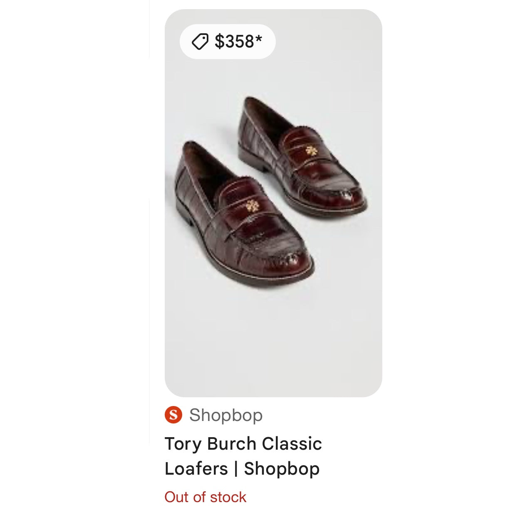
Task: Click the gold emblem on the front loafer
Action: point(251,206)
